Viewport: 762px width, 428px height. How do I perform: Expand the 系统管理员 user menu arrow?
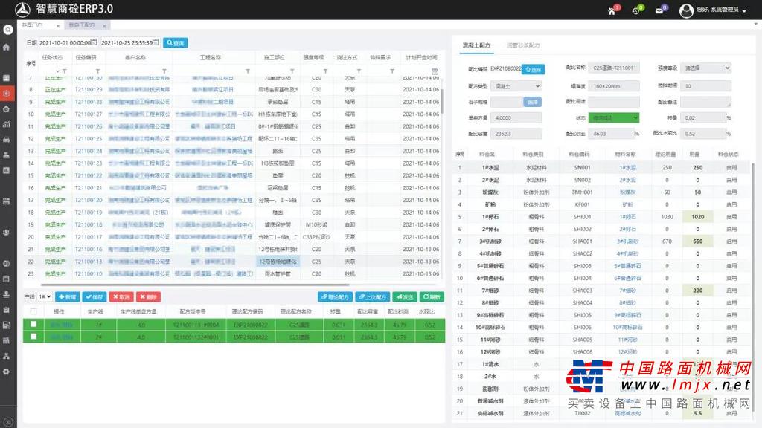coord(744,10)
